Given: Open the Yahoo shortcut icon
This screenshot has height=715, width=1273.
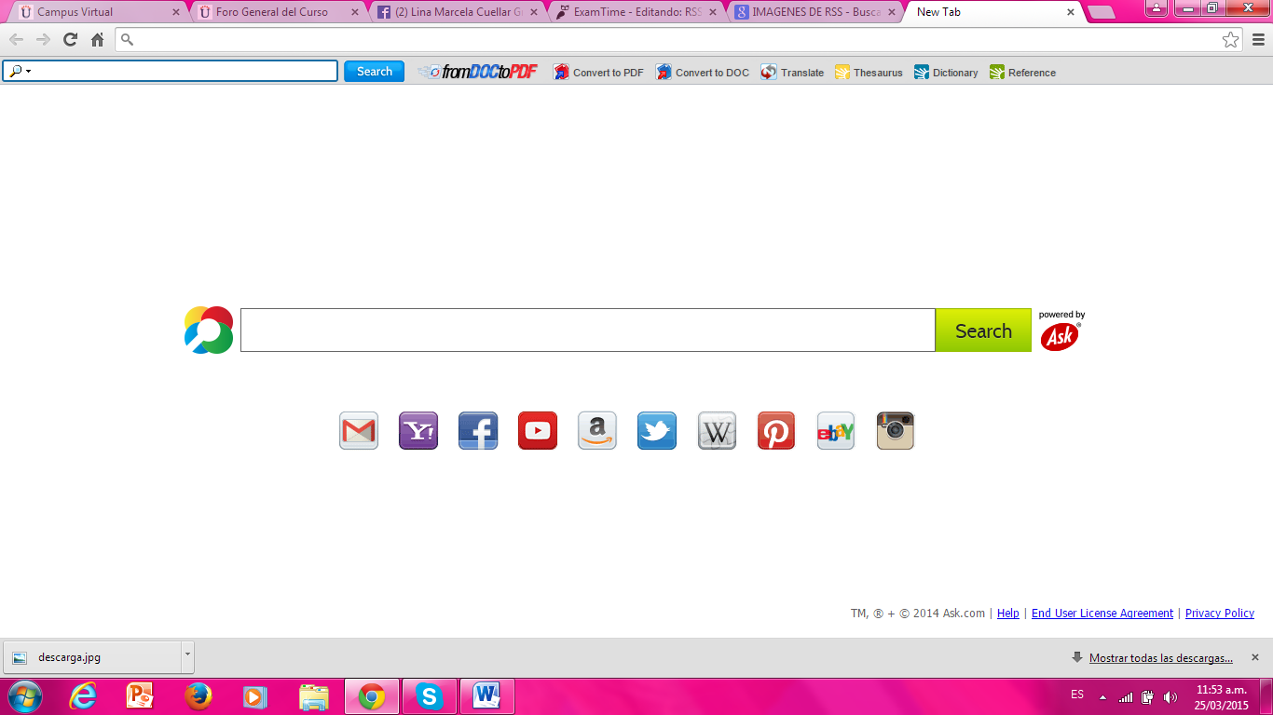Looking at the screenshot, I should tap(418, 431).
